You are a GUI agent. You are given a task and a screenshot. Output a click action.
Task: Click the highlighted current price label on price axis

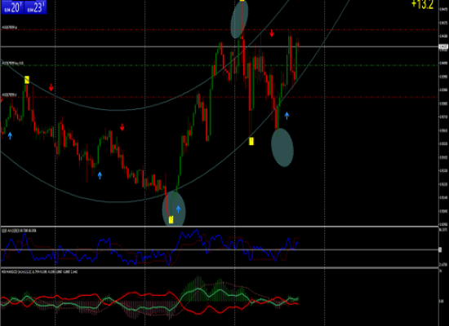coord(443,46)
